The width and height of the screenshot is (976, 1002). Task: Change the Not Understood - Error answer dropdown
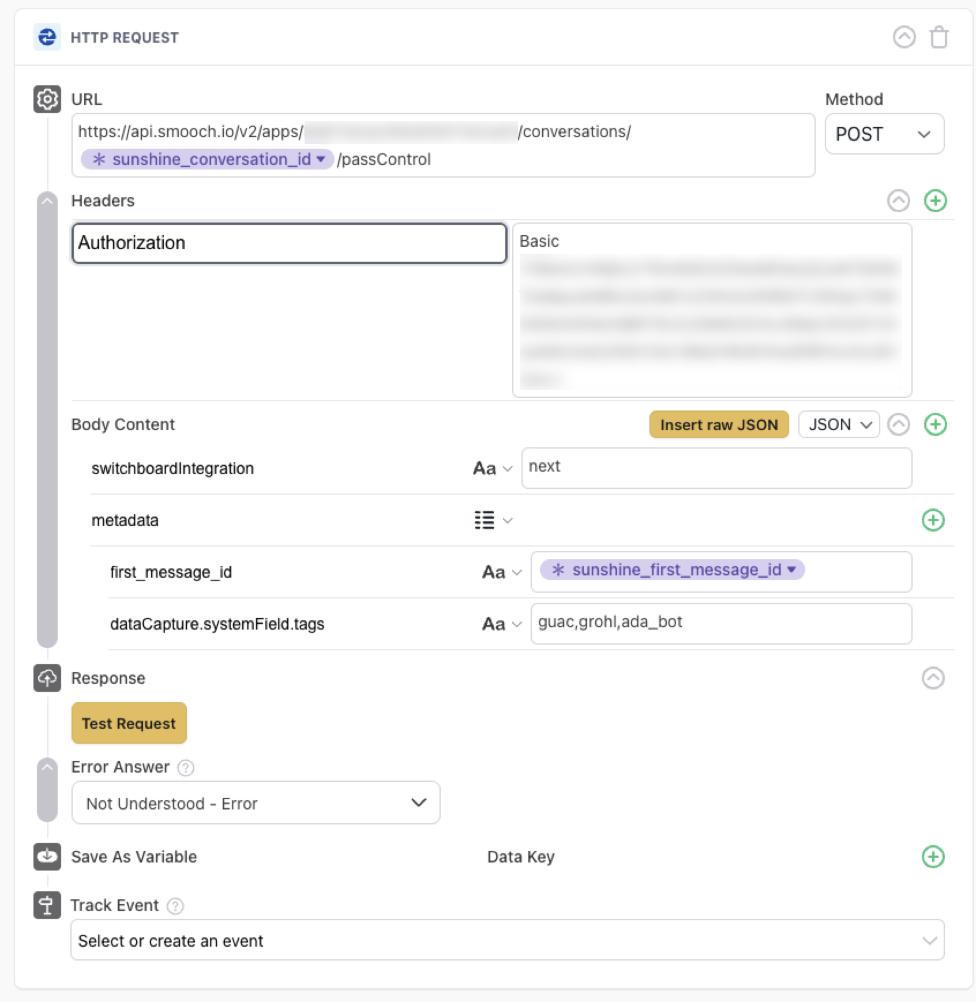pyautogui.click(x=256, y=803)
